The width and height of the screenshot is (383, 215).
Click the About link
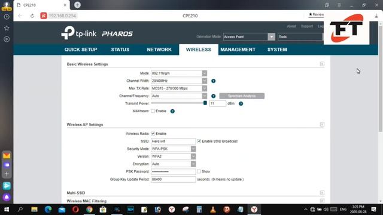(291, 26)
